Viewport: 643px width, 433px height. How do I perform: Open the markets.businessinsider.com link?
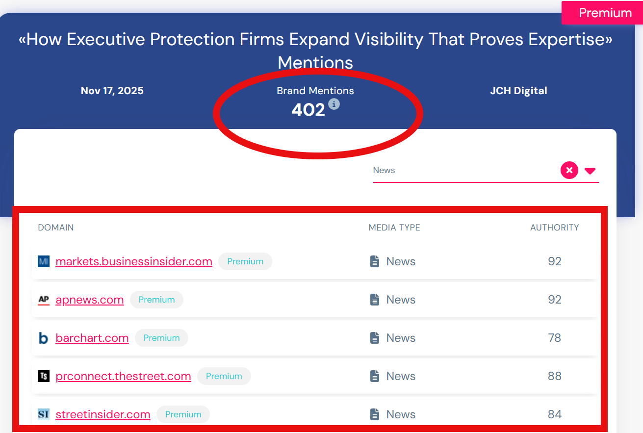pyautogui.click(x=134, y=261)
